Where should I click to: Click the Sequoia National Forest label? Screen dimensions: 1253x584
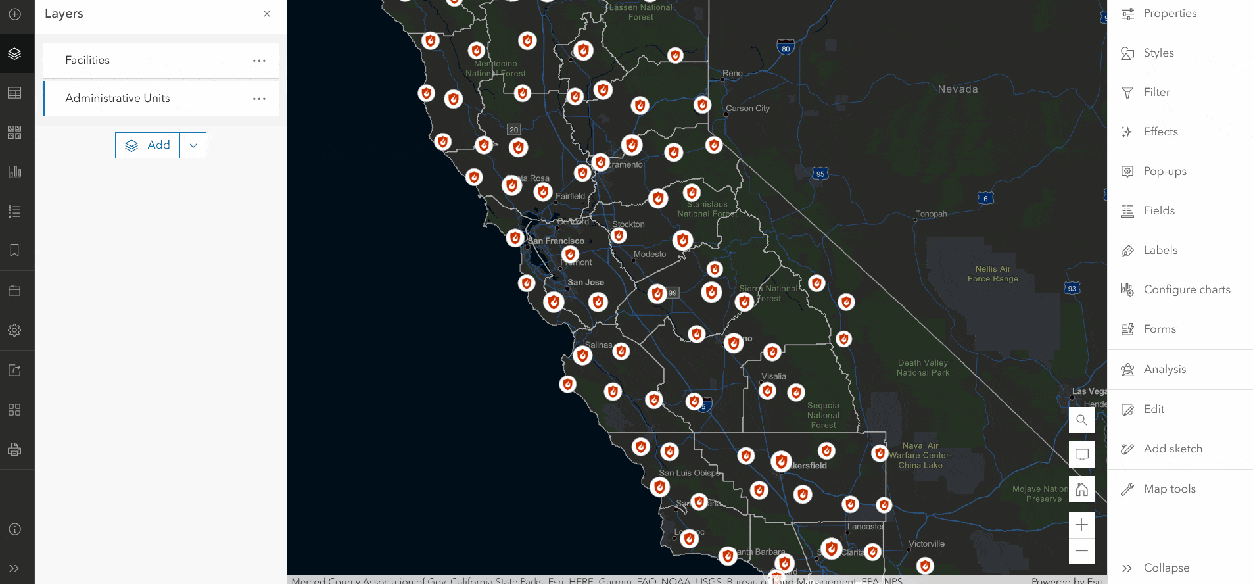coord(823,416)
